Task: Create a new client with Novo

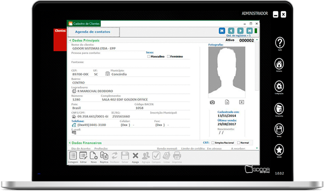Action: point(94,156)
